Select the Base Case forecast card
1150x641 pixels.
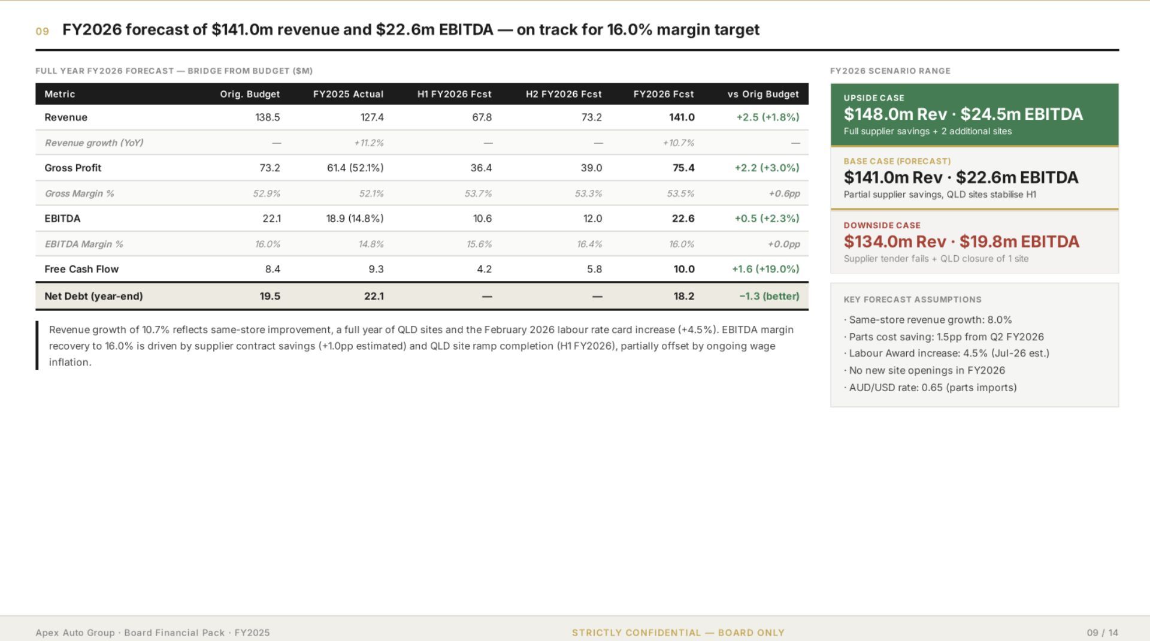(x=975, y=178)
